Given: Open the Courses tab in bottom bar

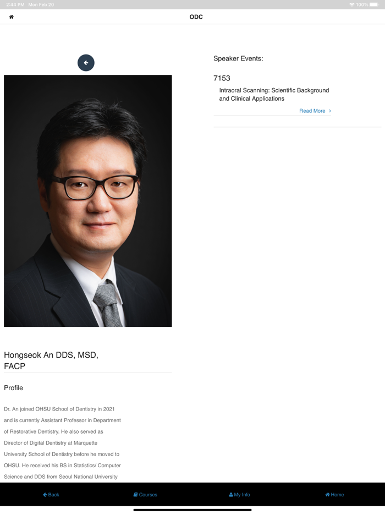Looking at the screenshot, I should click(x=145, y=494).
